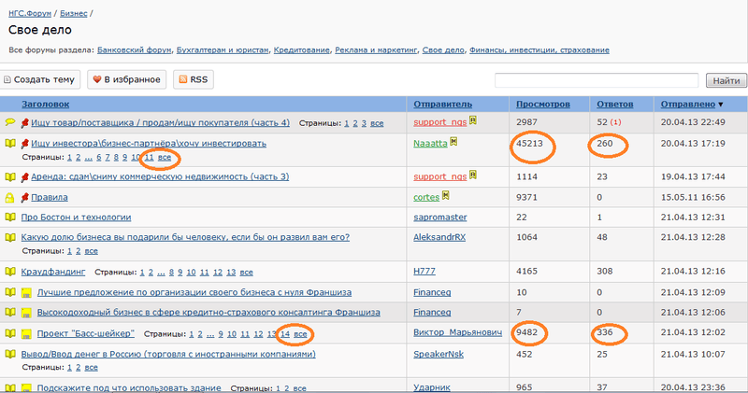Sort topics by Отправлено column arrow
The image size is (748, 393).
721,105
